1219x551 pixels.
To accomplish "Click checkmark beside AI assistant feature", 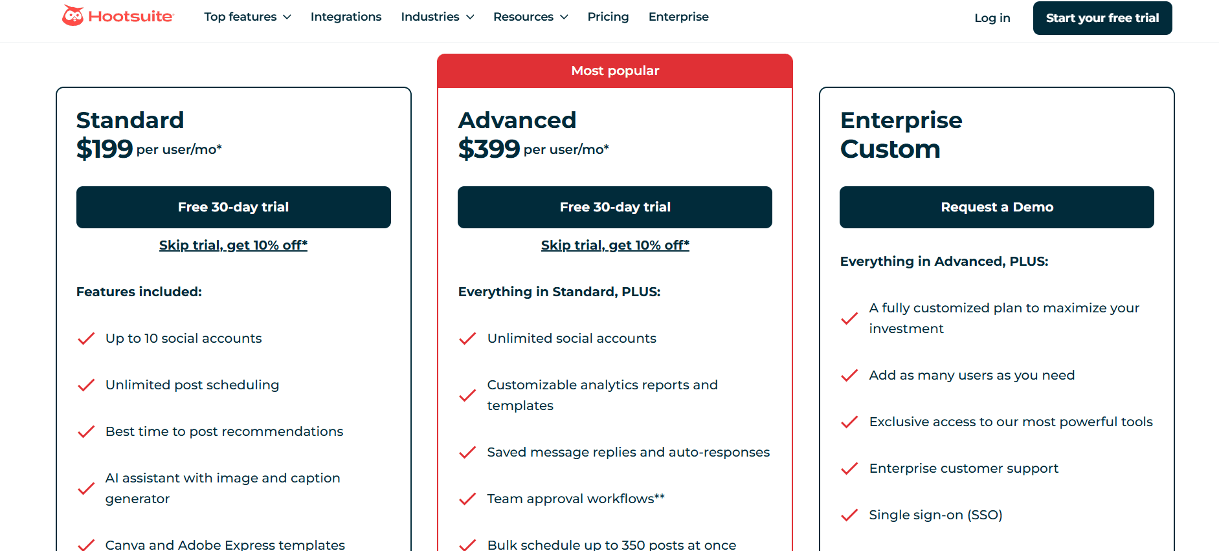I will point(86,489).
